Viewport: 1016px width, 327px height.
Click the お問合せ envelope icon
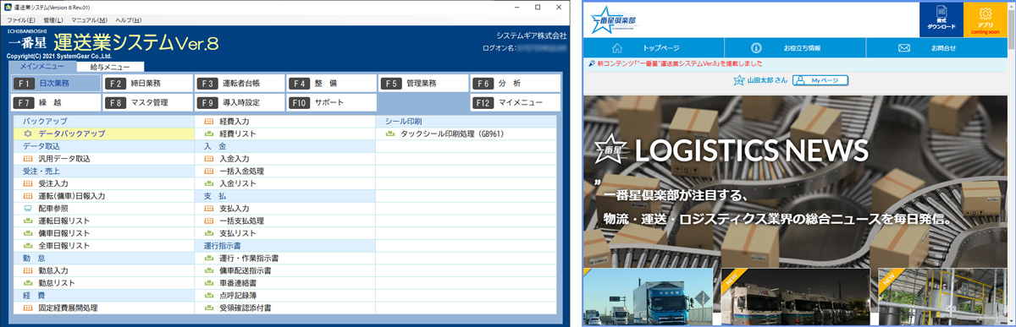point(904,48)
